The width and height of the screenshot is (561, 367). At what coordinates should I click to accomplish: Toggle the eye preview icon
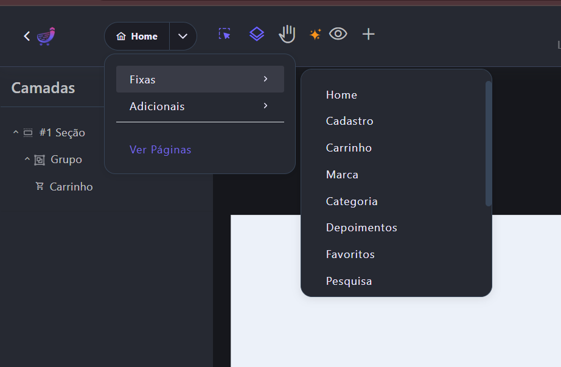pos(338,34)
